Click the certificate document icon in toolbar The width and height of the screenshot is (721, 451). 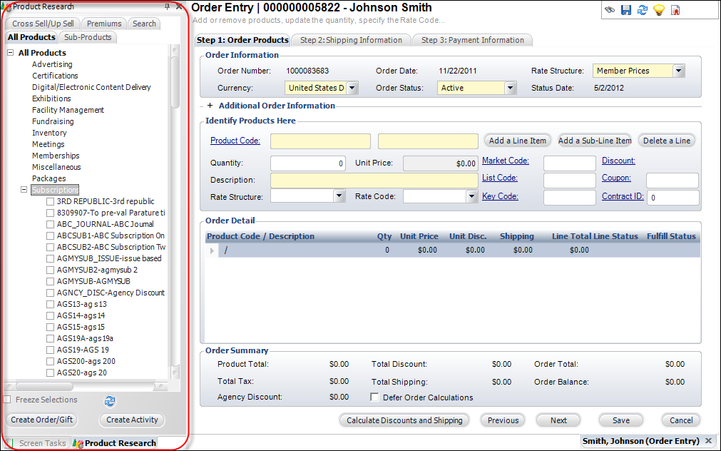[x=675, y=10]
